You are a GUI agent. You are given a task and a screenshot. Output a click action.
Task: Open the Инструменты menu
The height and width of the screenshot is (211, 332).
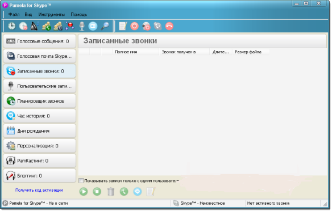click(x=52, y=14)
